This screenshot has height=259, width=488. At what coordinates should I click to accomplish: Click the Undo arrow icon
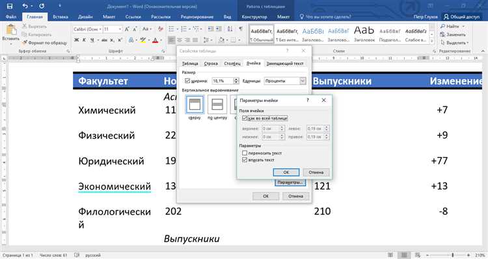[x=25, y=6]
